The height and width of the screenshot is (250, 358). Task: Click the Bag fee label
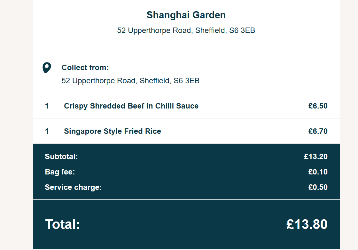(x=60, y=172)
